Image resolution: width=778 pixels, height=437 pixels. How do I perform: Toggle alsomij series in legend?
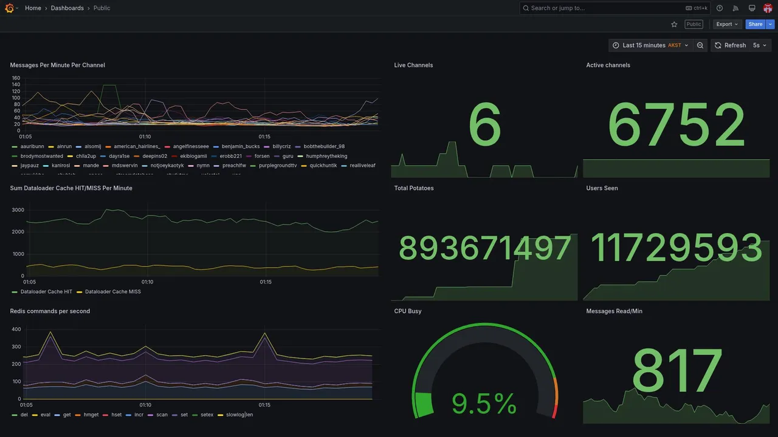tap(92, 146)
